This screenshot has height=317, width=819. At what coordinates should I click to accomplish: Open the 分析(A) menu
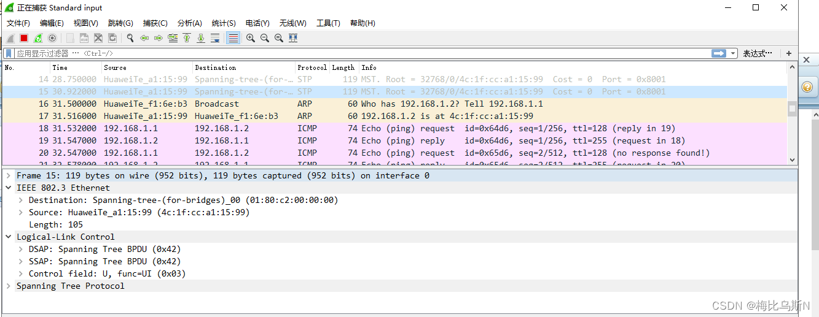pos(189,23)
